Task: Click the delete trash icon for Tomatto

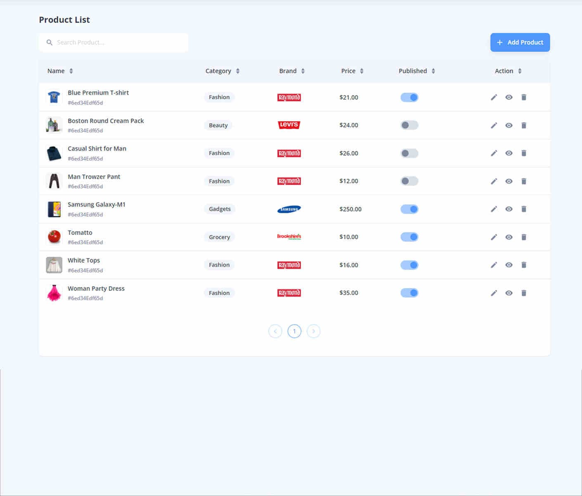Action: pyautogui.click(x=524, y=237)
